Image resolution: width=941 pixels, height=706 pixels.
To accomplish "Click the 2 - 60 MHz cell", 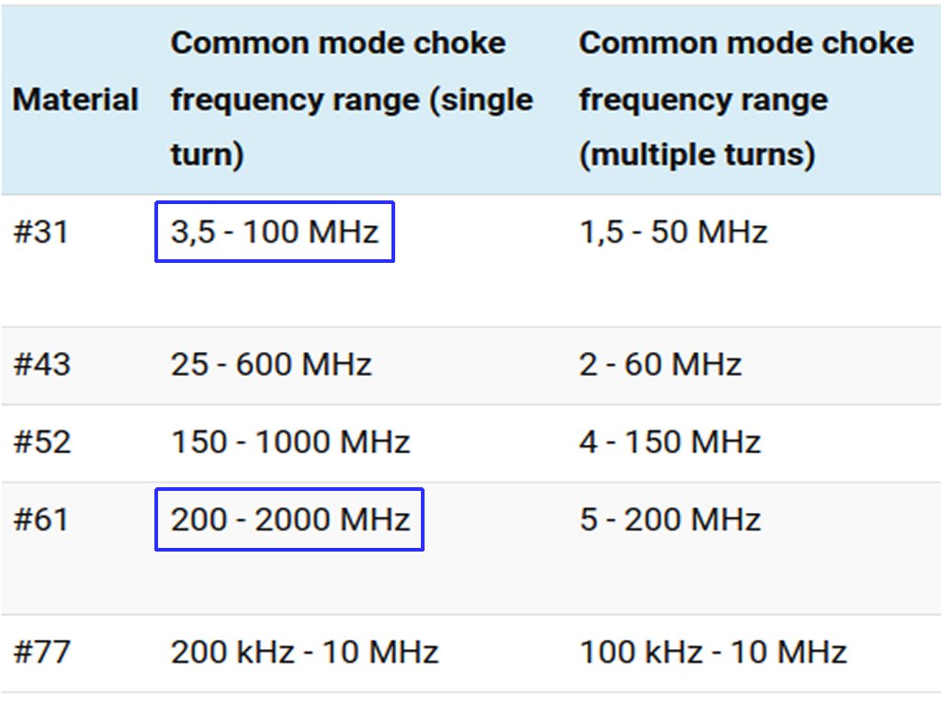I will click(660, 364).
